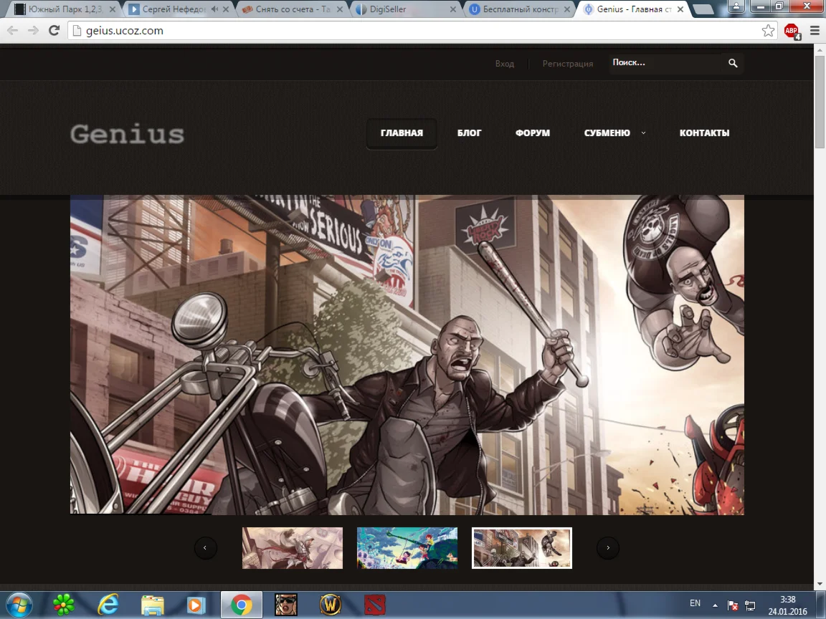Viewport: 826px width, 619px height.
Task: Show hidden system tray icons
Action: pos(715,605)
